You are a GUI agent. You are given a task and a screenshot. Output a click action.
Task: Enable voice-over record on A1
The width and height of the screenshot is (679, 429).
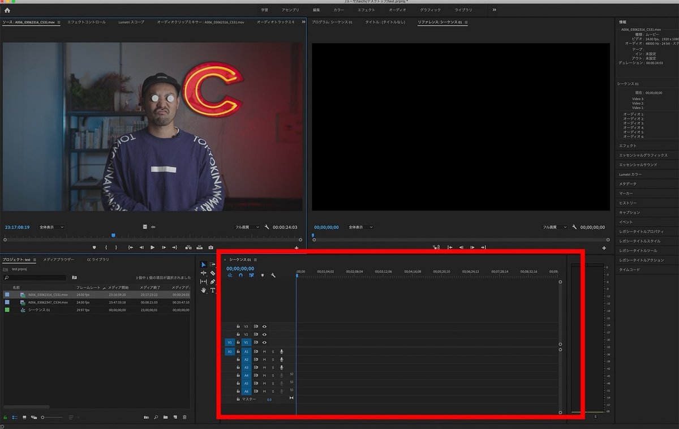click(282, 351)
